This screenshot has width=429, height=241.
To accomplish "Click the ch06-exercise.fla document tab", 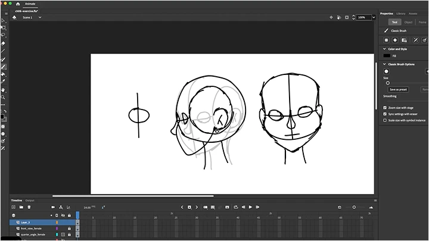I will coord(26,11).
